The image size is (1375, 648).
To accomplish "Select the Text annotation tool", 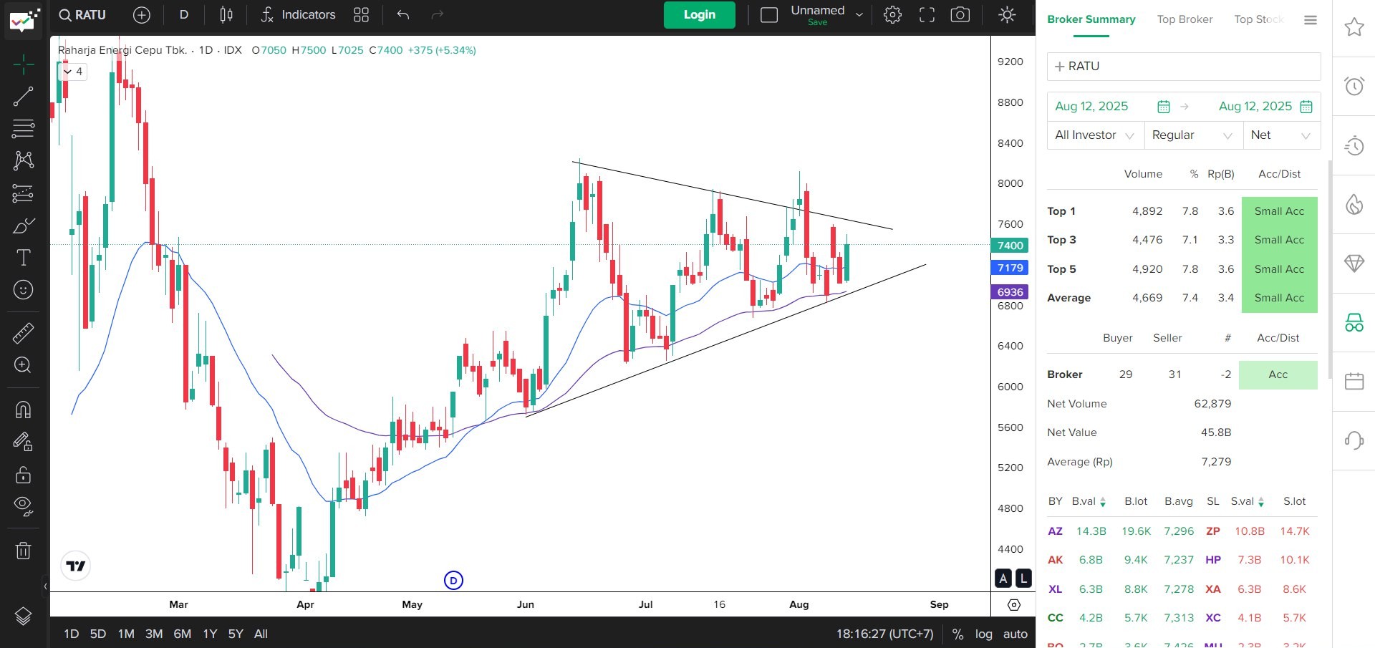I will coord(23,258).
